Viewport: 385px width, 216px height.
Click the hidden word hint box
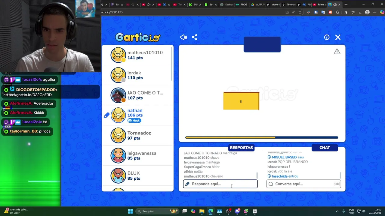click(x=262, y=44)
